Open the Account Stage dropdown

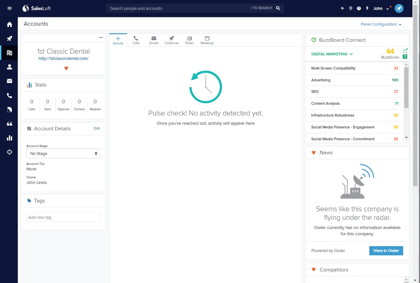coord(63,153)
